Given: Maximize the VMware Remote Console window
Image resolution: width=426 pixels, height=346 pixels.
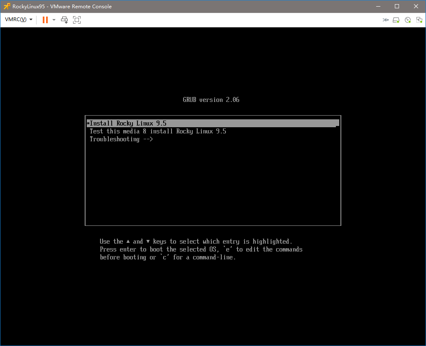Looking at the screenshot, I should (397, 6).
